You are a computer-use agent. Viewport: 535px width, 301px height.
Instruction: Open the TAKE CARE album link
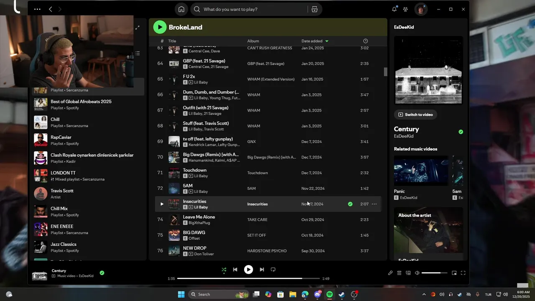[257, 219]
